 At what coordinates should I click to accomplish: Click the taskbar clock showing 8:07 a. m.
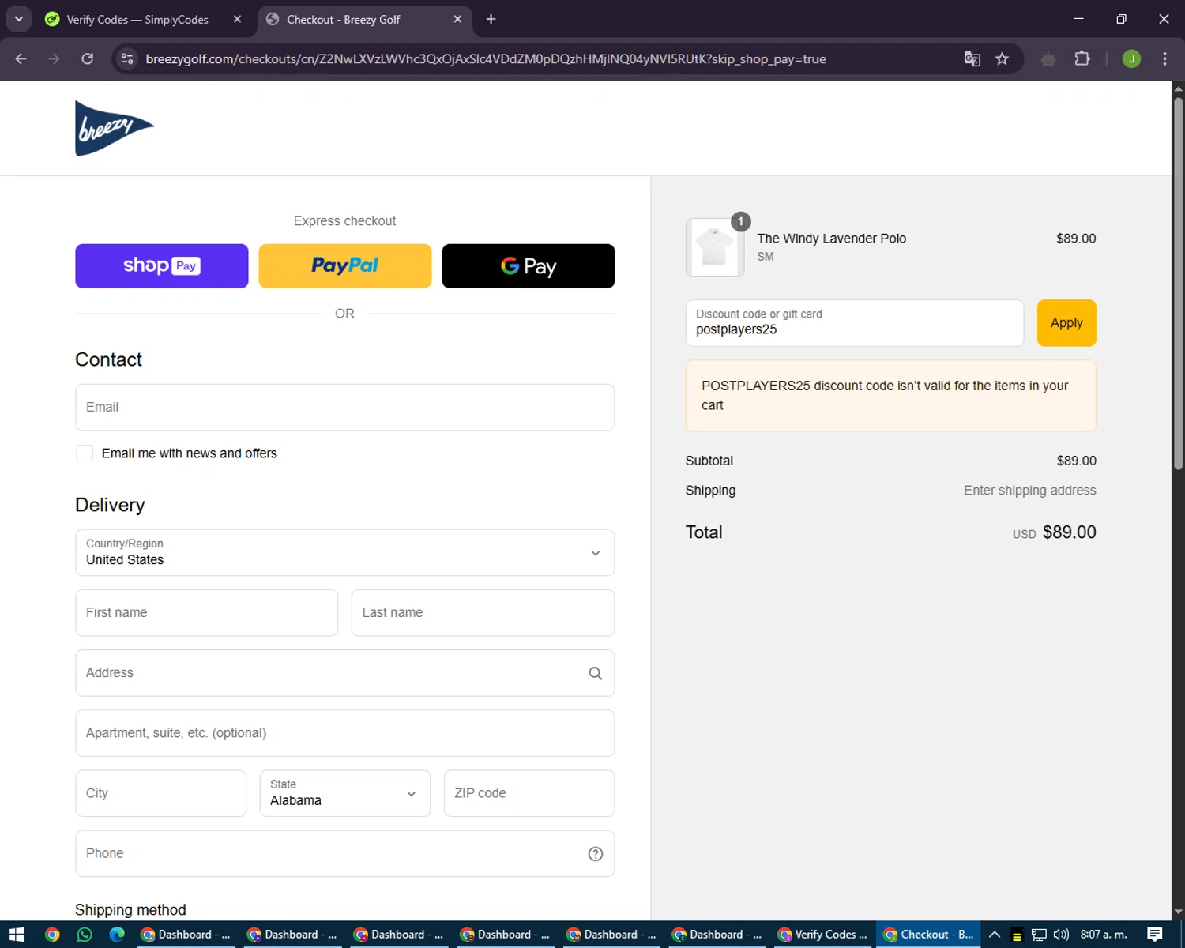pos(1104,935)
